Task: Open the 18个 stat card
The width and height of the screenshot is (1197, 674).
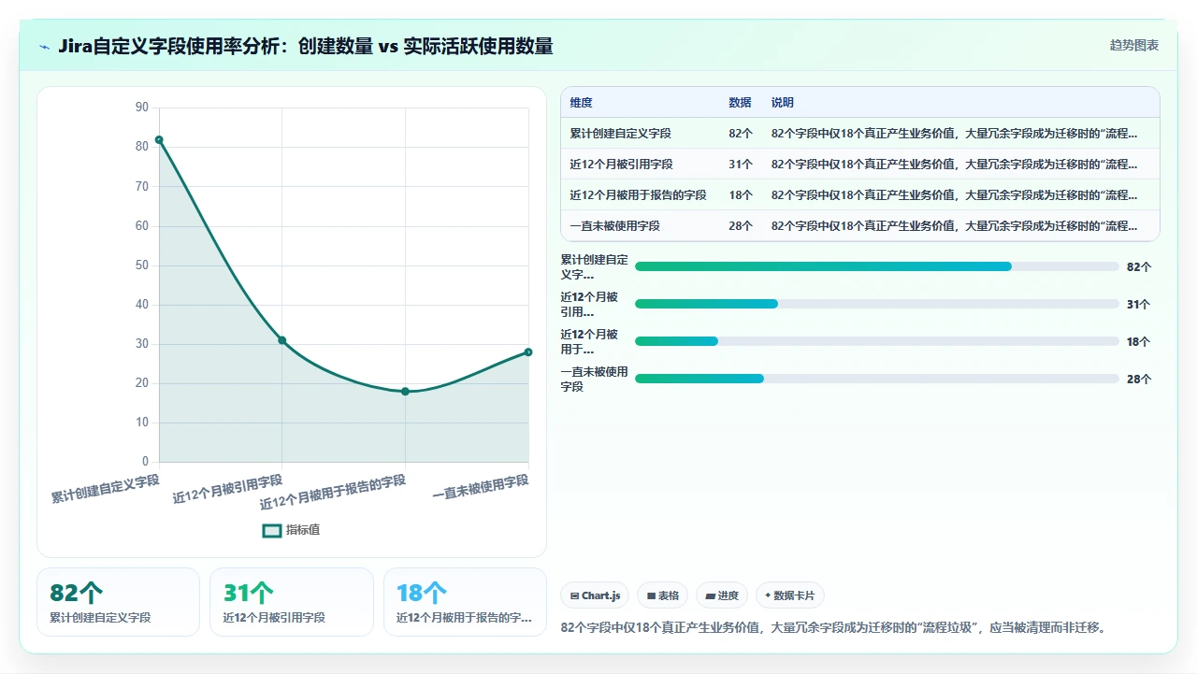Action: 465,602
